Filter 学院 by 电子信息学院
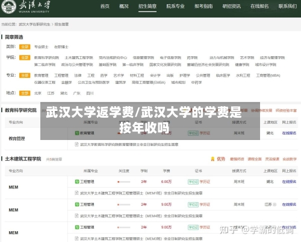Viewport: 301px width, 242px height. (170, 58)
